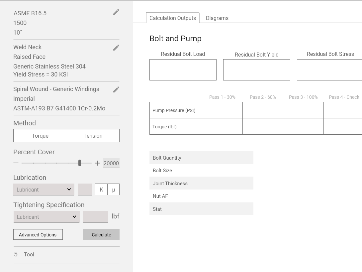Open the Calculation Outputs tab
Viewport: 362px width, 272px height.
[x=172, y=18]
